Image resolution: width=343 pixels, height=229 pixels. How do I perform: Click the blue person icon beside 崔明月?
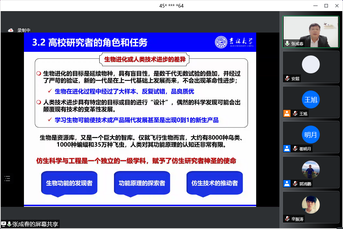287,148
